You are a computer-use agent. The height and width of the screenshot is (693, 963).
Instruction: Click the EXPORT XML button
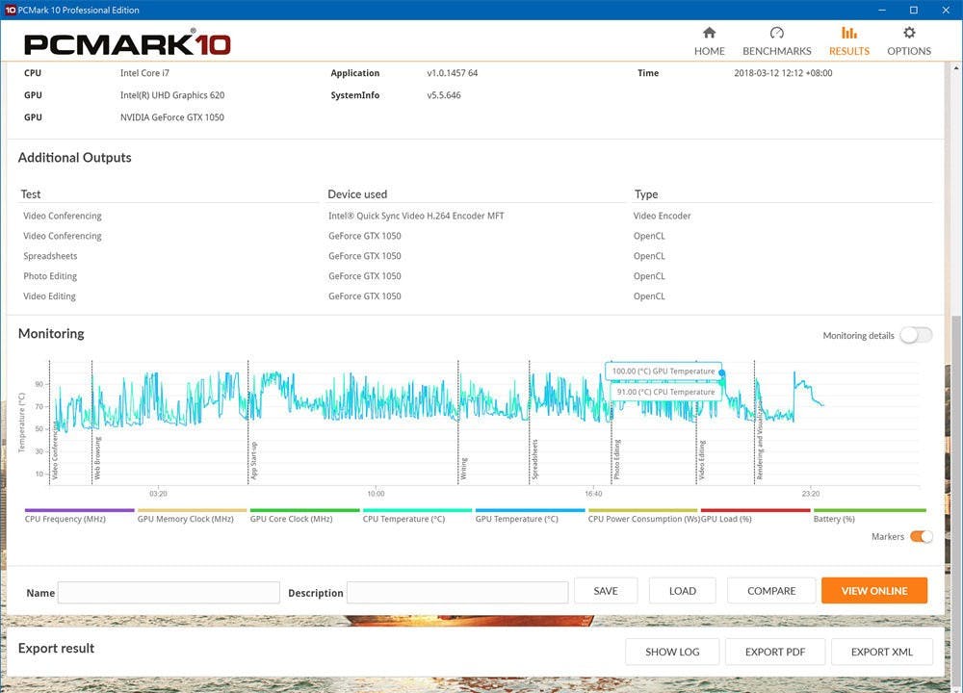882,652
